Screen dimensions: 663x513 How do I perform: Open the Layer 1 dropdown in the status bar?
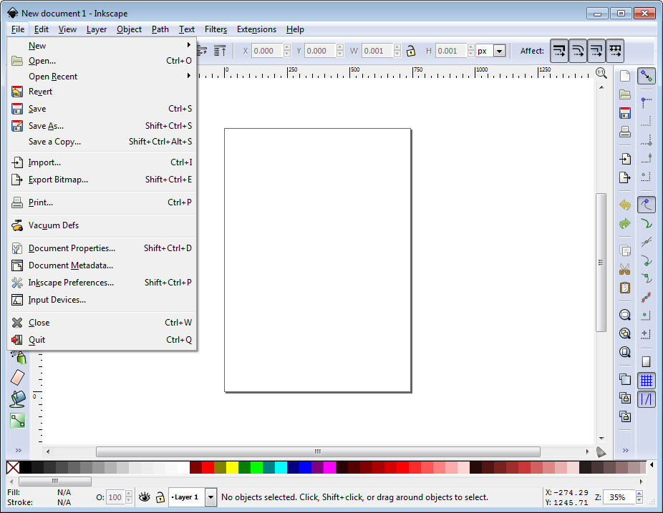(x=210, y=497)
